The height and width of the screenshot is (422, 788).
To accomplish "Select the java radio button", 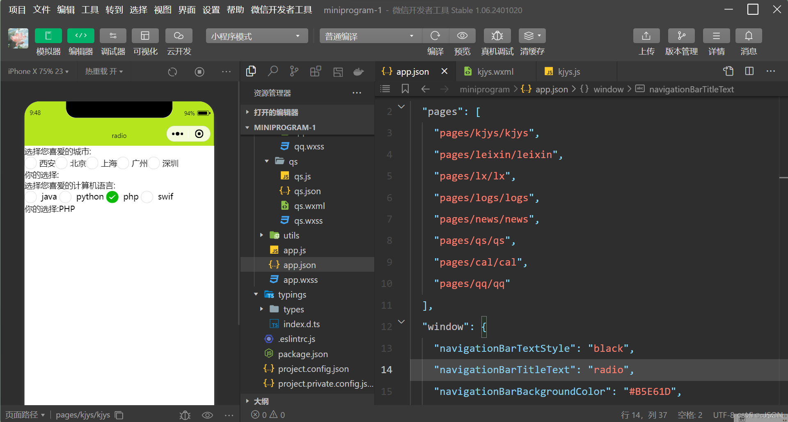I will click(x=31, y=197).
